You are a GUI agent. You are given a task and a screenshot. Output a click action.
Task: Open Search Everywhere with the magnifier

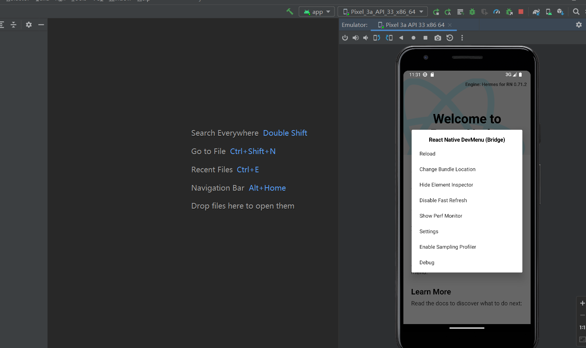(576, 12)
